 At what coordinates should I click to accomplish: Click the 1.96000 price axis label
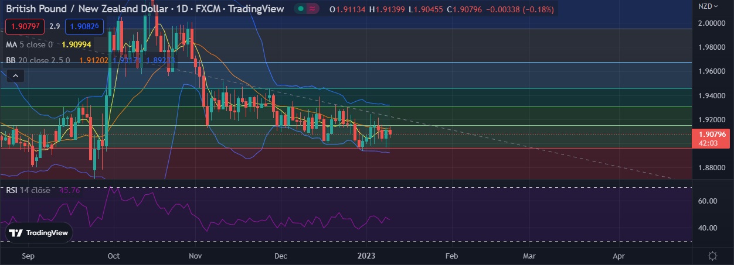(x=713, y=71)
